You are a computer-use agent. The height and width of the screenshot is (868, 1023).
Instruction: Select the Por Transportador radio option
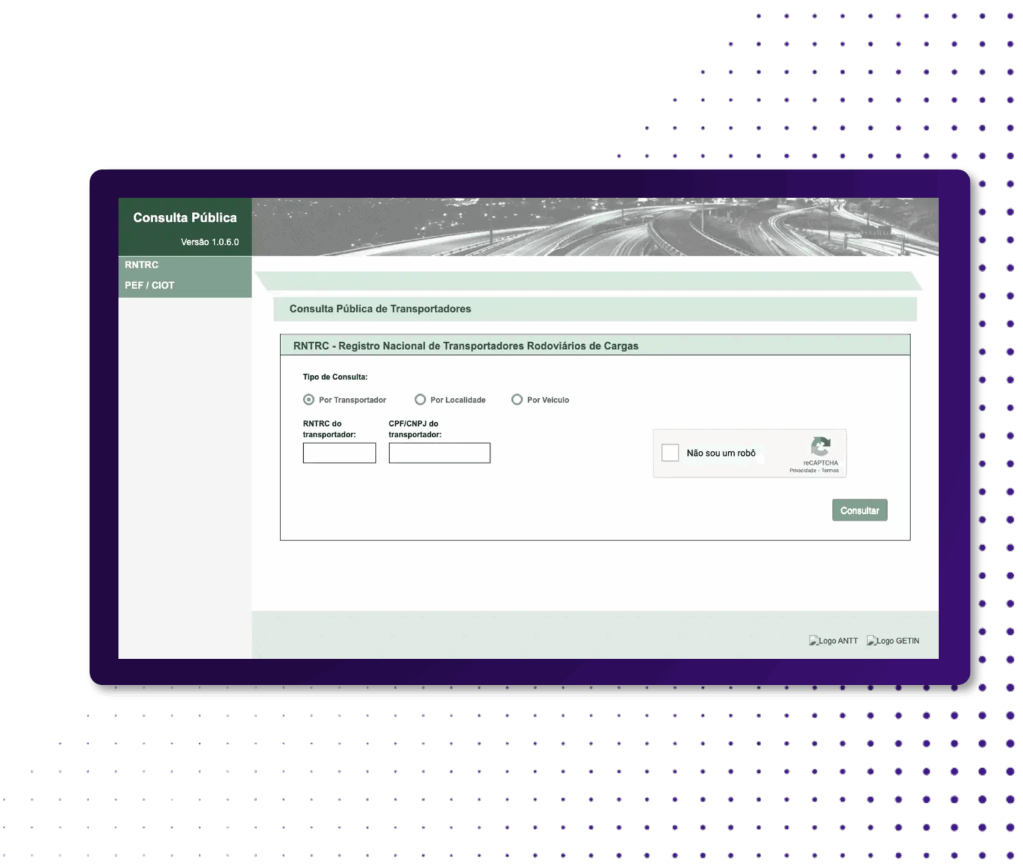[x=309, y=399]
